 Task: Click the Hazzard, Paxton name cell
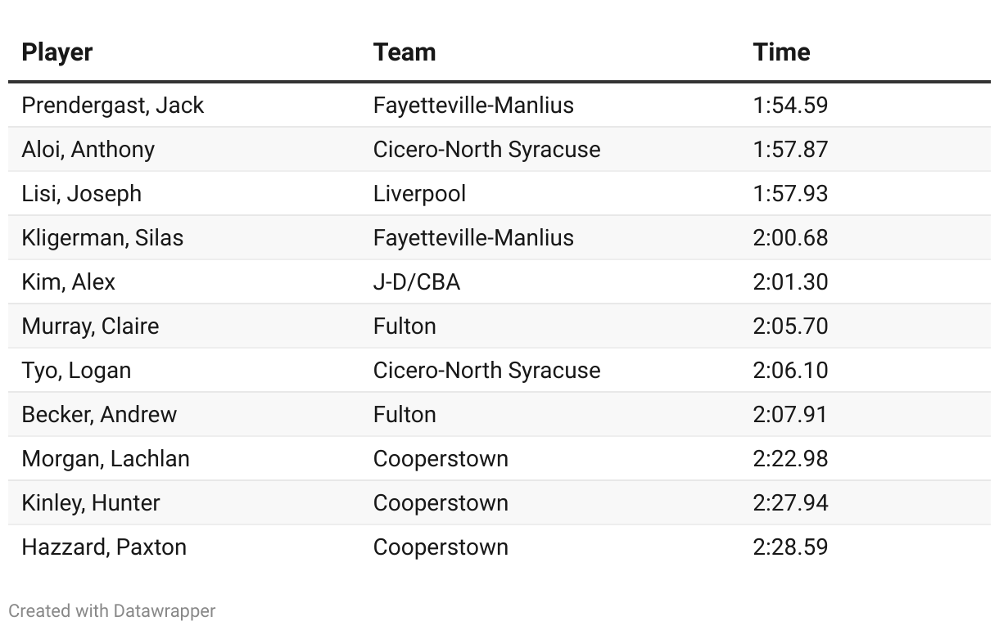click(x=104, y=547)
